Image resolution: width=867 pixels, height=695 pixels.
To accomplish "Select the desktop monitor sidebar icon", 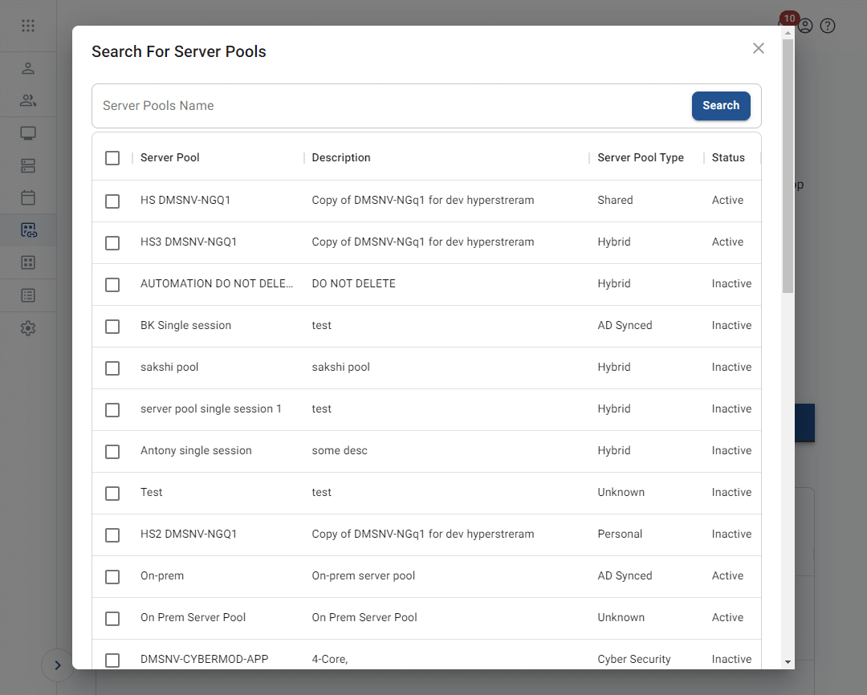I will (x=28, y=133).
